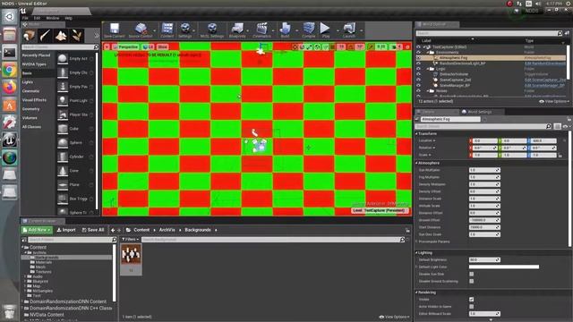The image size is (573, 322).
Task: Toggle the Disable Sun Disk checkbox
Action: [472, 274]
